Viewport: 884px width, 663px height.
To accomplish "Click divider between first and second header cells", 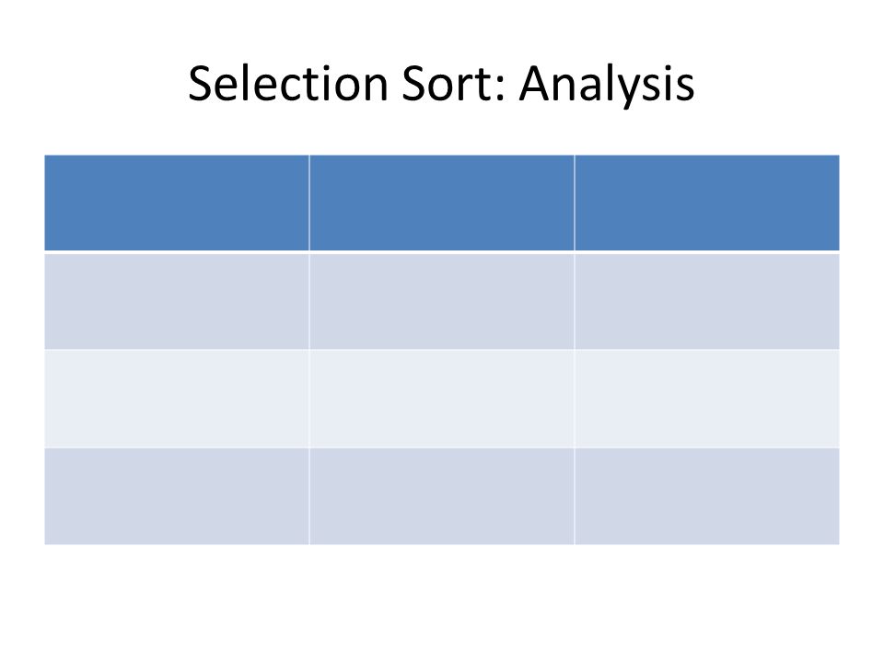I will (309, 203).
